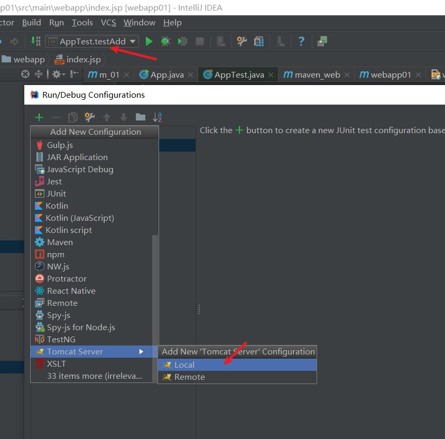Sort configurations alphabetically icon

pyautogui.click(x=157, y=117)
